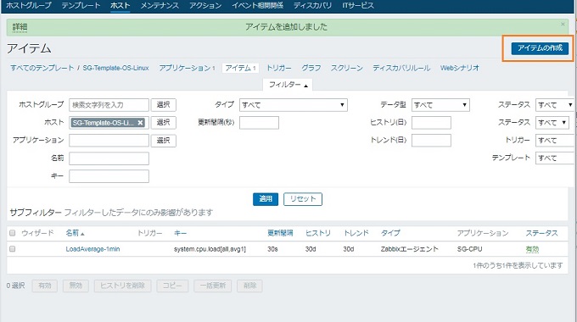Click アイテムの作成 button
Image resolution: width=577 pixels, height=322 pixels.
(540, 47)
